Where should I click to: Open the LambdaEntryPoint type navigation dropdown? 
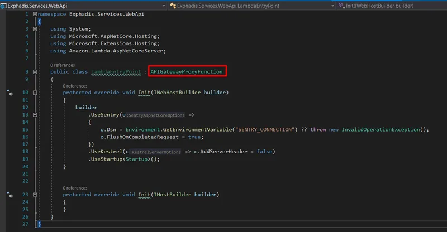click(332, 6)
